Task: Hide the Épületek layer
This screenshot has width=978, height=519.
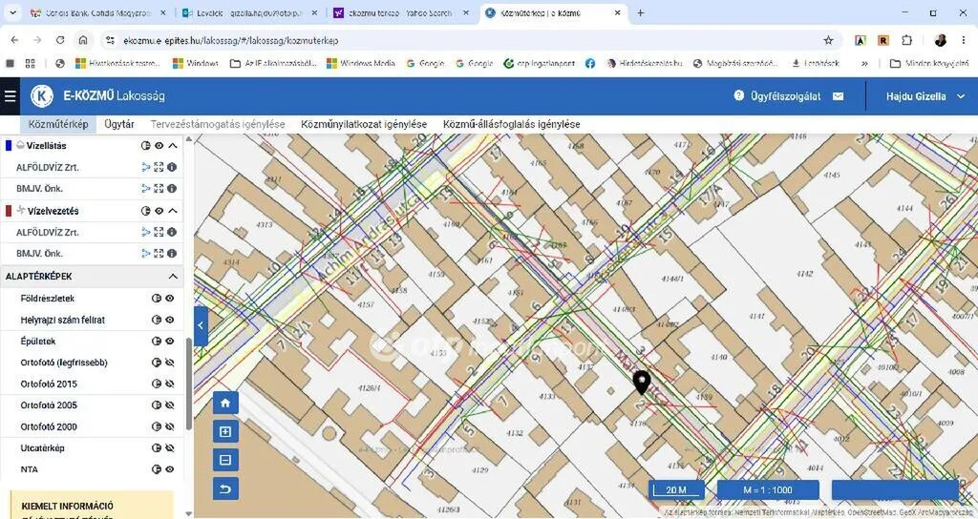Action: tap(170, 342)
